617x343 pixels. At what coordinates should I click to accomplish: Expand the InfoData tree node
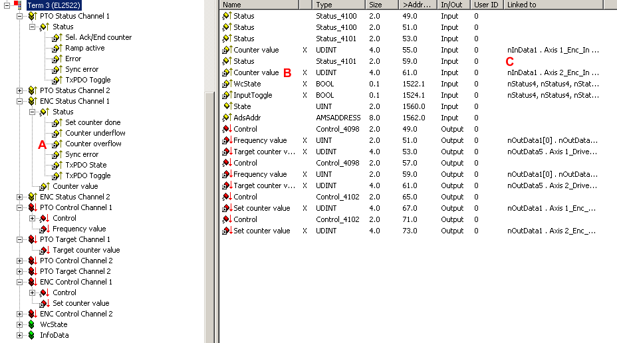(x=19, y=335)
